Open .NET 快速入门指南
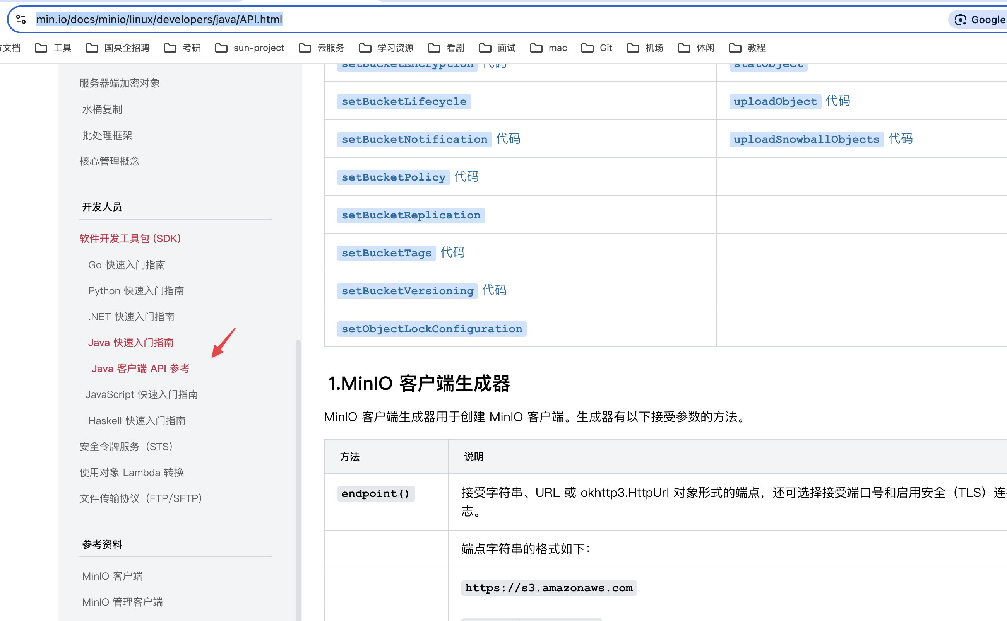 (x=131, y=317)
